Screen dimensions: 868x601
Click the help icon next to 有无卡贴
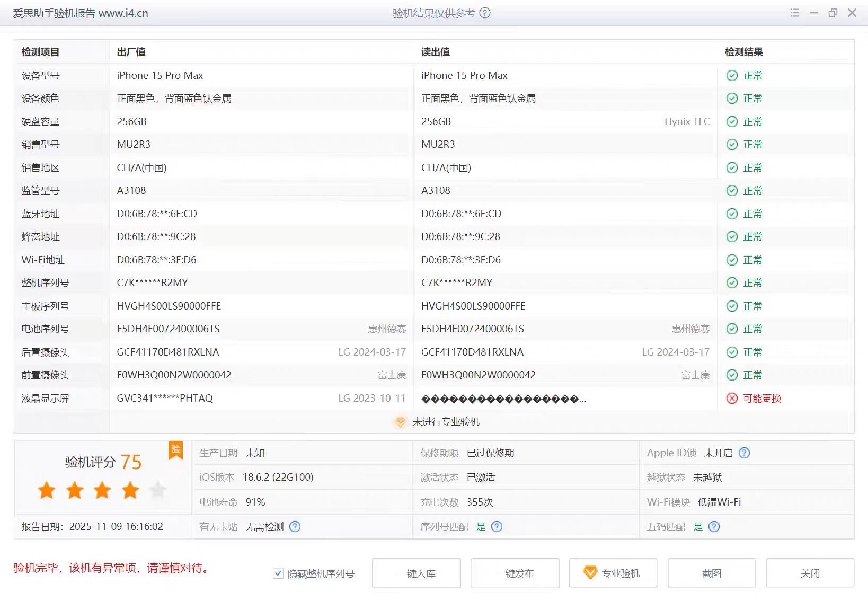click(295, 527)
